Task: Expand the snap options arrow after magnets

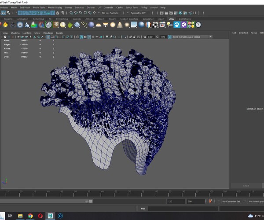Action: (x=99, y=13)
